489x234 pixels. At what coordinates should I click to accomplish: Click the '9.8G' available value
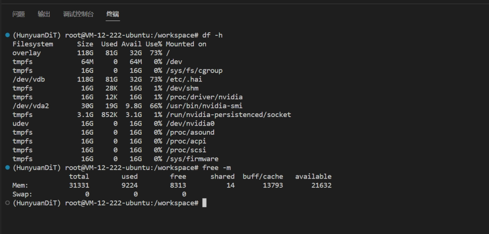click(x=134, y=106)
